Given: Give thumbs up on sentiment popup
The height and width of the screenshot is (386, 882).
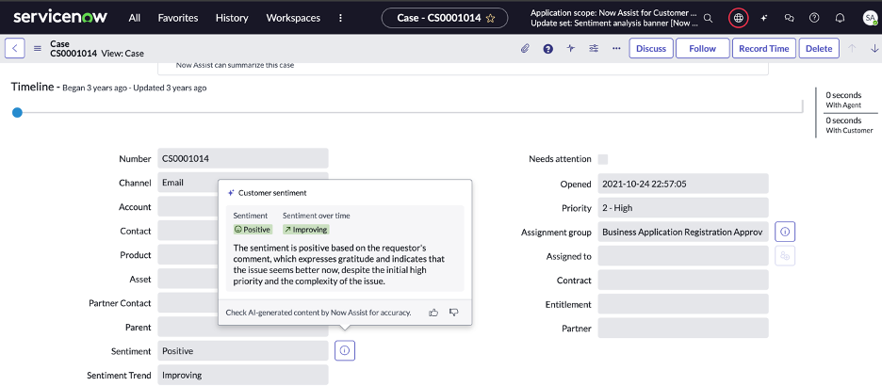Looking at the screenshot, I should click(x=433, y=313).
